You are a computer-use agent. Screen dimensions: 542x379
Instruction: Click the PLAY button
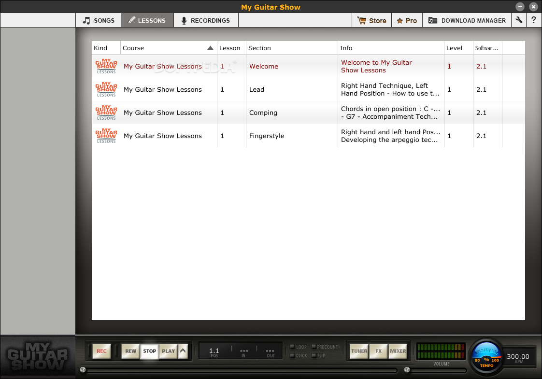[x=168, y=351]
